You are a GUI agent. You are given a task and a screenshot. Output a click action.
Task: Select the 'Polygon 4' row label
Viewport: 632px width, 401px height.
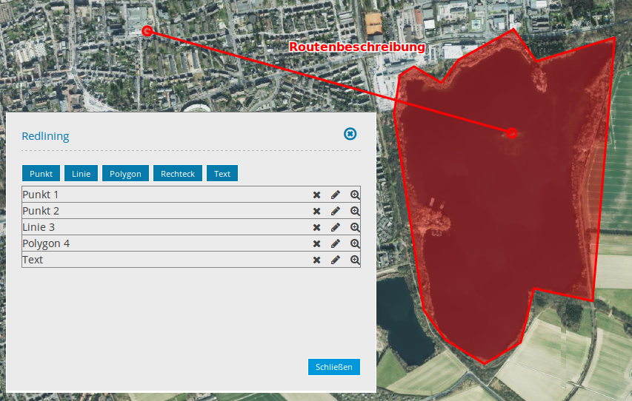click(x=46, y=243)
